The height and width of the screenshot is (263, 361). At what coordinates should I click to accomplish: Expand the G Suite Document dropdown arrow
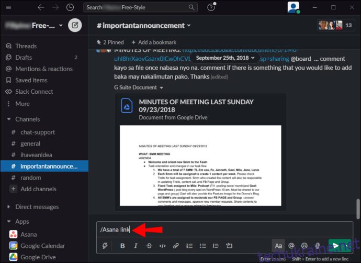click(x=161, y=87)
